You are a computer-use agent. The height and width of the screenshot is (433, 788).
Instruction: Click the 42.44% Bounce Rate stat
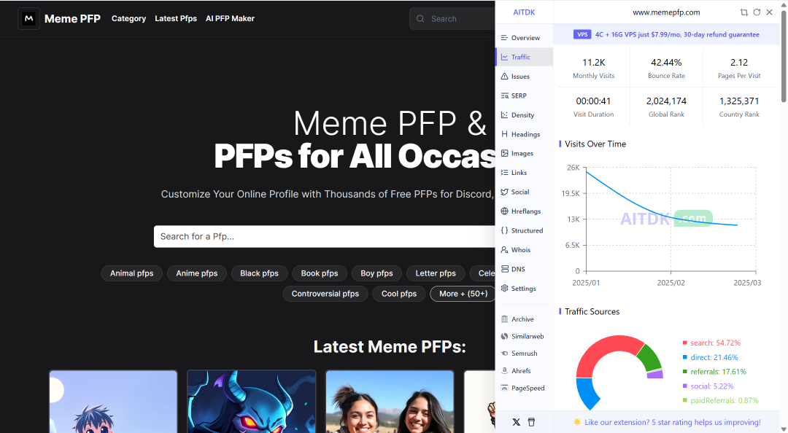[x=666, y=69]
